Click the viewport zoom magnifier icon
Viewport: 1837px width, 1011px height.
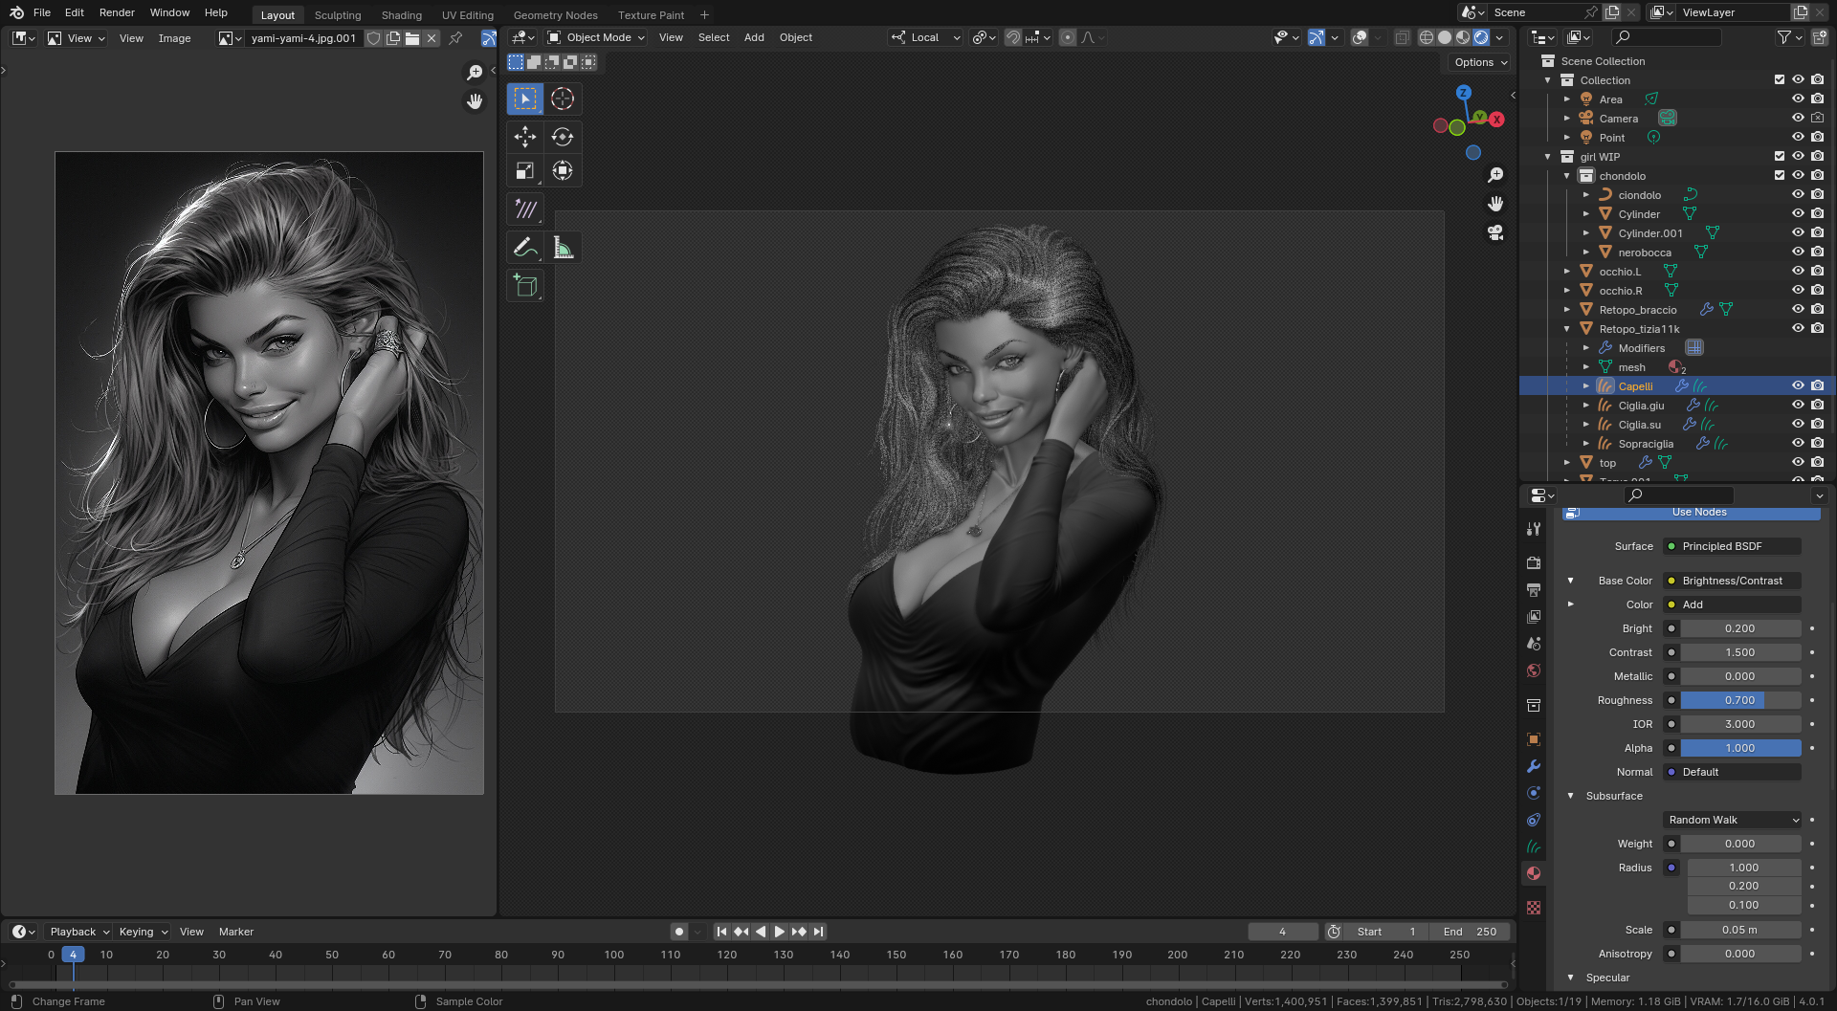point(1495,175)
